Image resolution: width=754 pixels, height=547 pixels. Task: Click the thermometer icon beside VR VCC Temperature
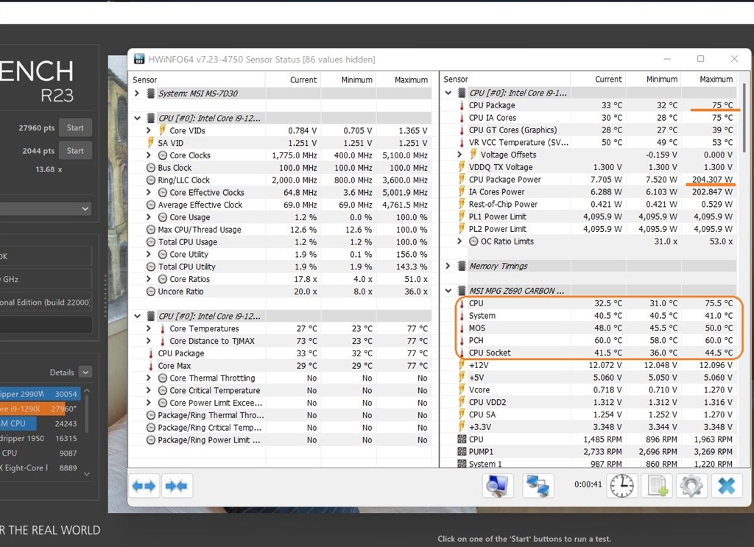coord(462,142)
